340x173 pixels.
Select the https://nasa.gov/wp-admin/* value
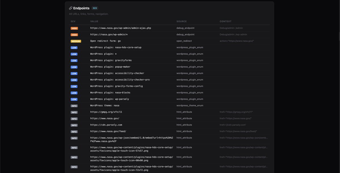click(109, 35)
